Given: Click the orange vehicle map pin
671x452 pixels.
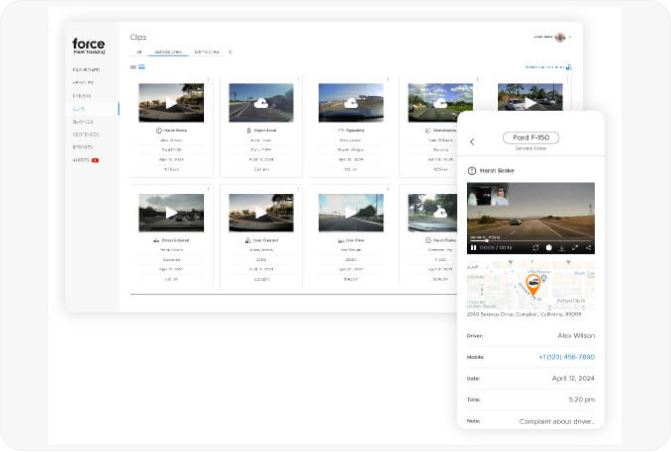Looking at the screenshot, I should (x=533, y=285).
